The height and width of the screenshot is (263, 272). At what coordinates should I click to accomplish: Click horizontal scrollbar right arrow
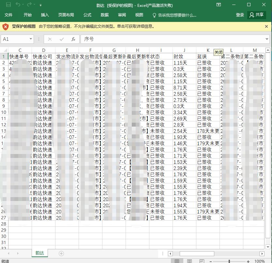pos(262,254)
